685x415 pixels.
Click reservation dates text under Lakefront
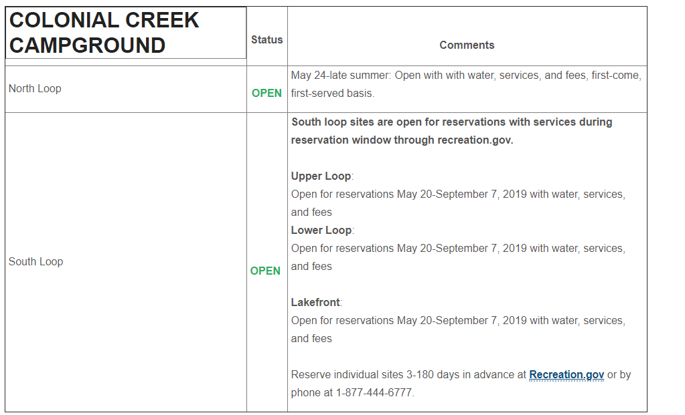click(x=458, y=321)
